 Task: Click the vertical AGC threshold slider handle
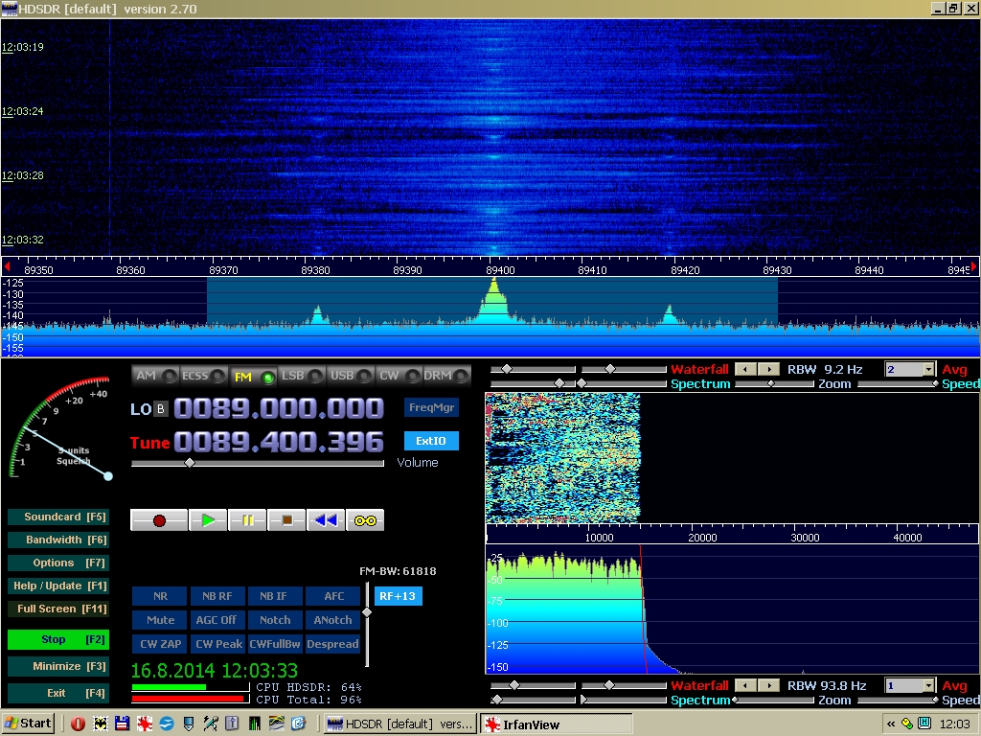point(367,612)
